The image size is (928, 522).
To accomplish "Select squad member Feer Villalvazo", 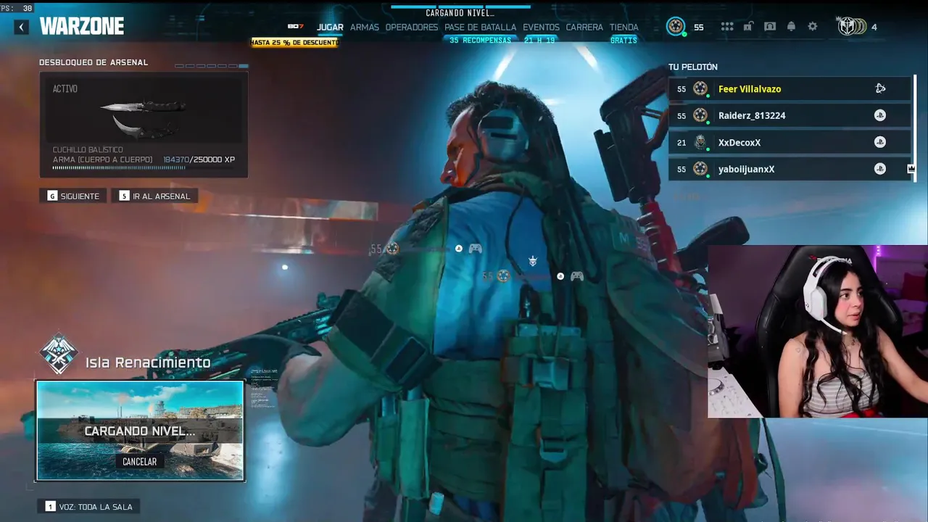I will point(790,88).
